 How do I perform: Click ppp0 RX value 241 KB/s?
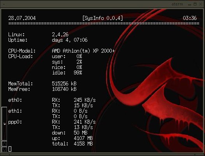pyautogui.click(x=85, y=122)
